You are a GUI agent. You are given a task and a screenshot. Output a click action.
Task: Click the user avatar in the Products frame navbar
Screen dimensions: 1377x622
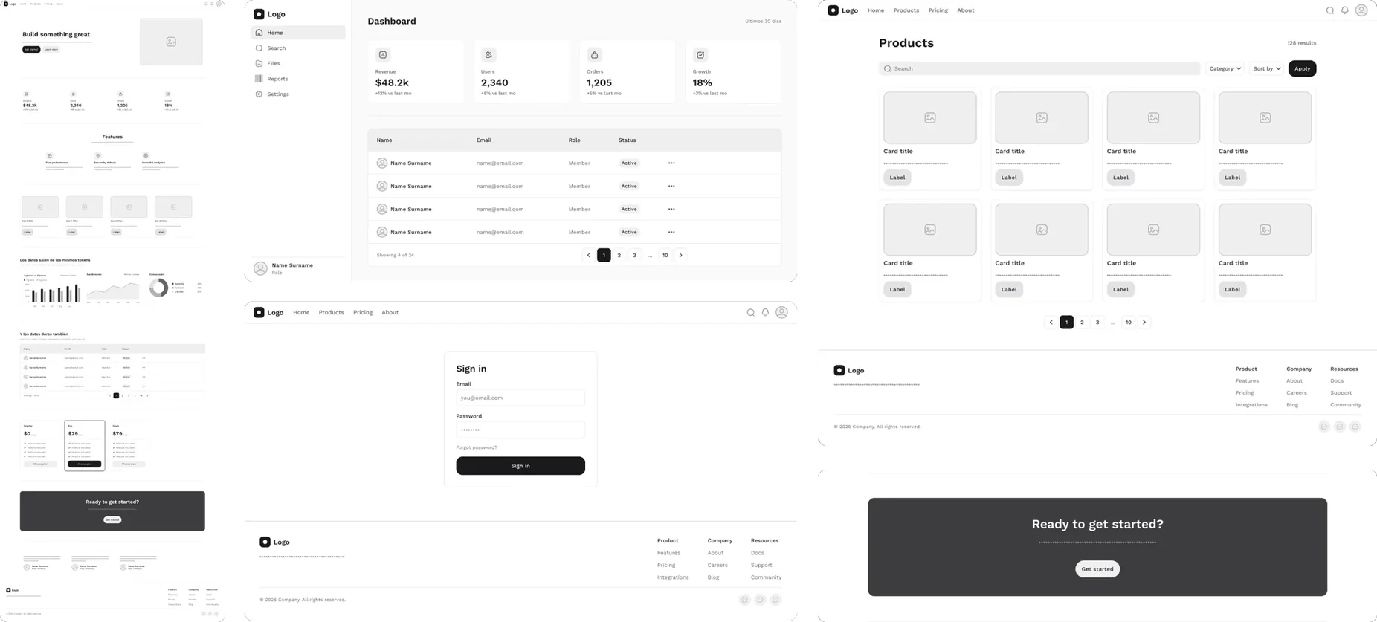pos(1361,10)
